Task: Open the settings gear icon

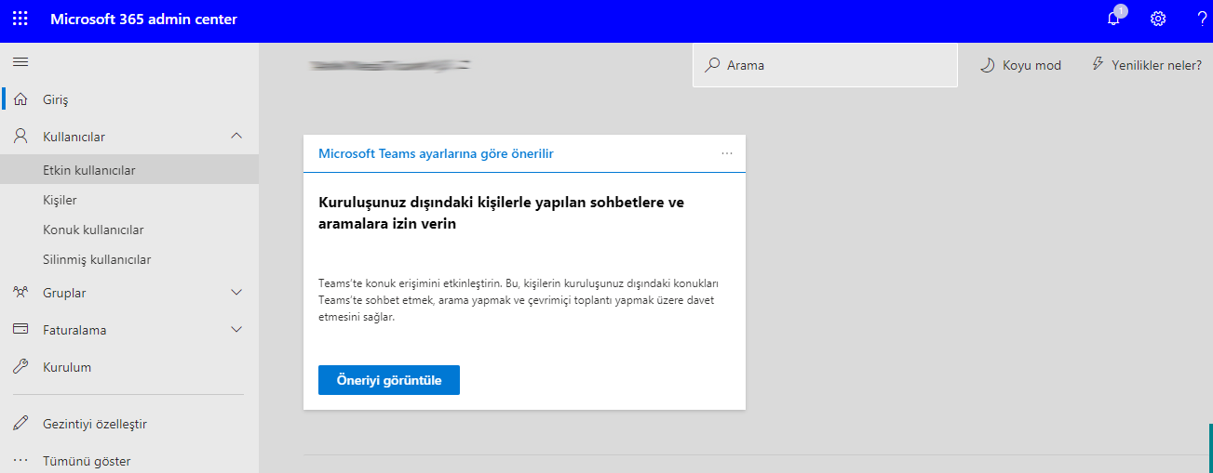Action: (1158, 19)
